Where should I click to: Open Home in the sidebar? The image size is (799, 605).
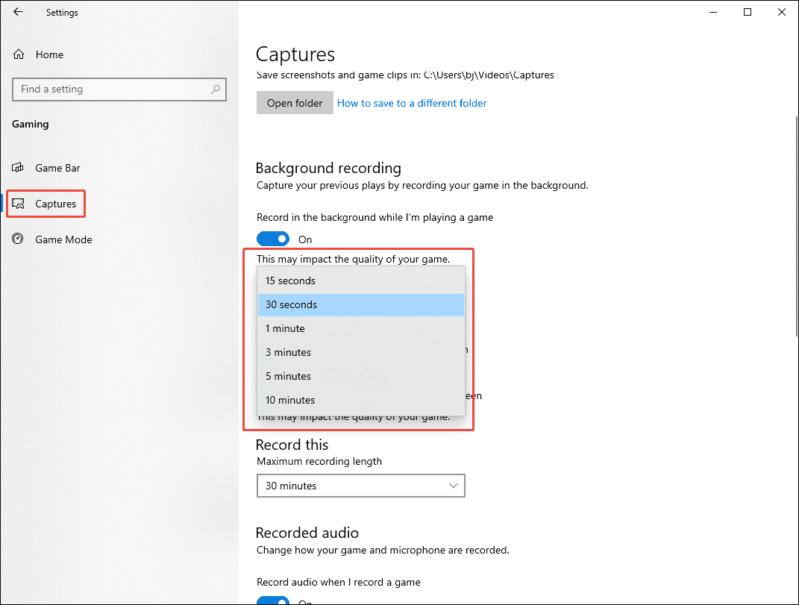49,54
